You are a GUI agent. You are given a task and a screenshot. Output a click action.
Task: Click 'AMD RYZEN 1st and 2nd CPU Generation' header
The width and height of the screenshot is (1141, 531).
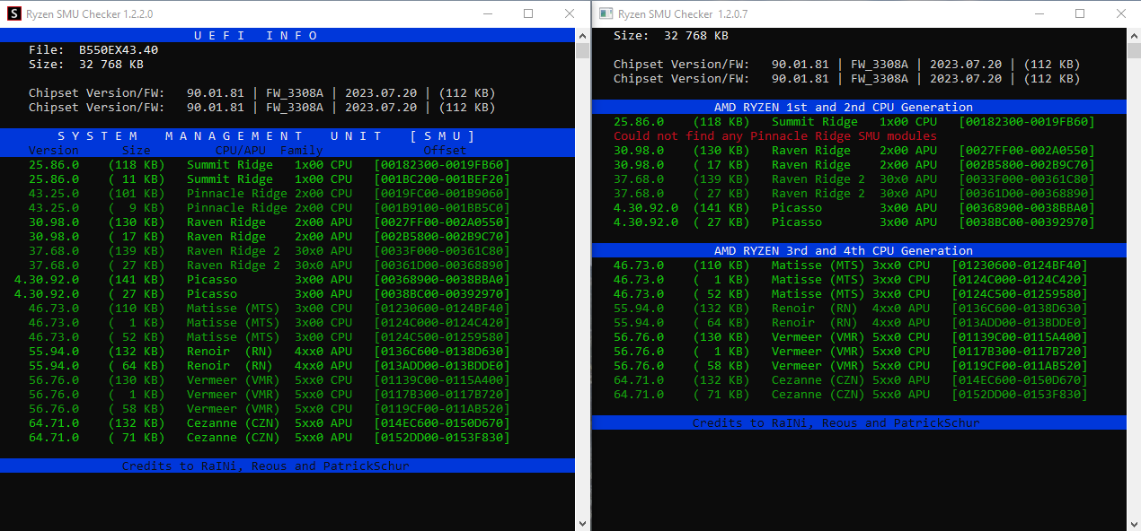(859, 108)
